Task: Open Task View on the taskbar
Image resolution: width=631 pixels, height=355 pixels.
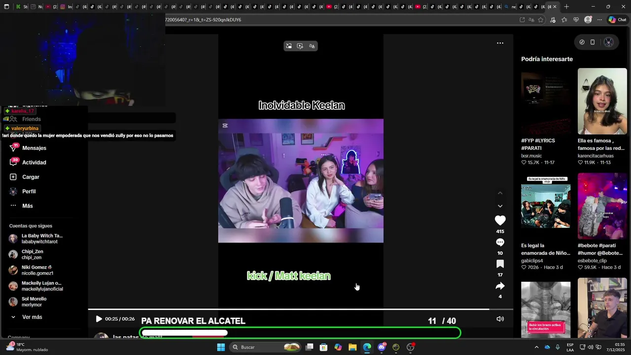Action: pos(309,347)
